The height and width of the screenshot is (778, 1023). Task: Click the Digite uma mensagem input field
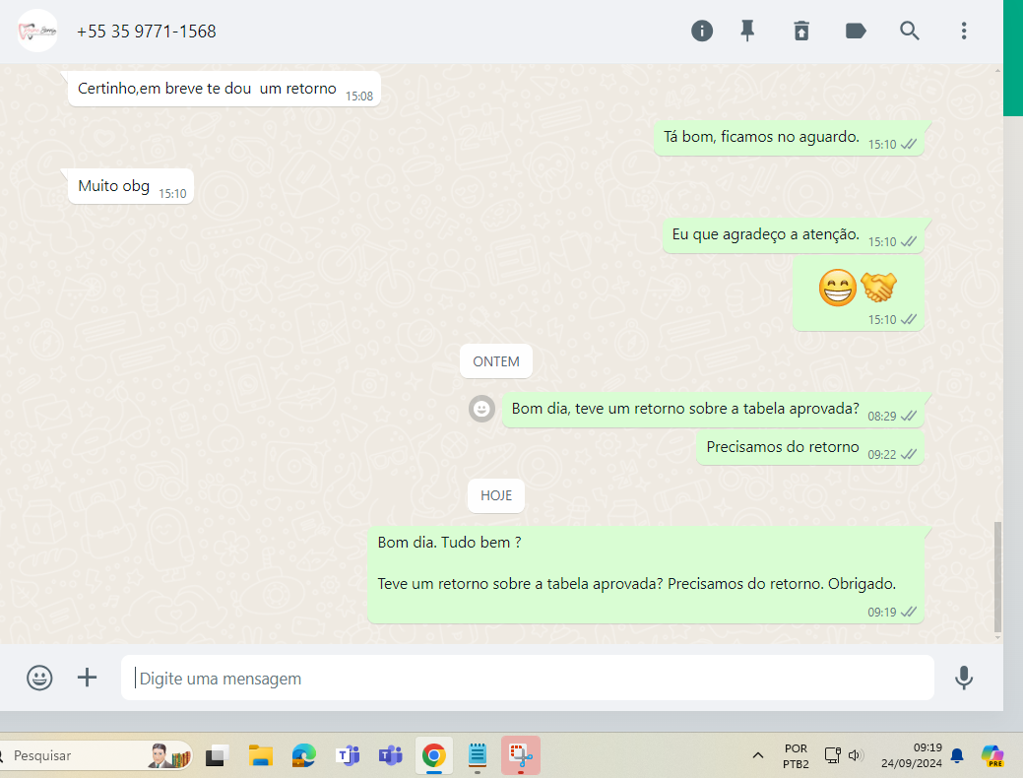(527, 679)
